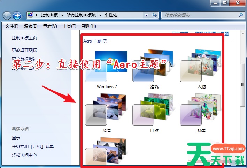The image size is (247, 168).
Task: Close the personalization window
Action: click(238, 3)
